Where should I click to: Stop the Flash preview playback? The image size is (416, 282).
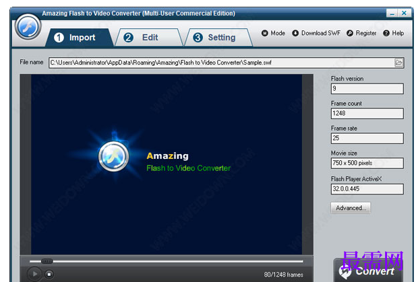coord(49,275)
